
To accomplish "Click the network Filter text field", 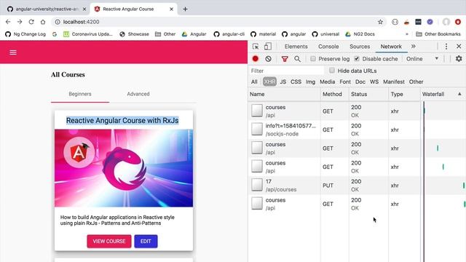I will pyautogui.click(x=286, y=71).
